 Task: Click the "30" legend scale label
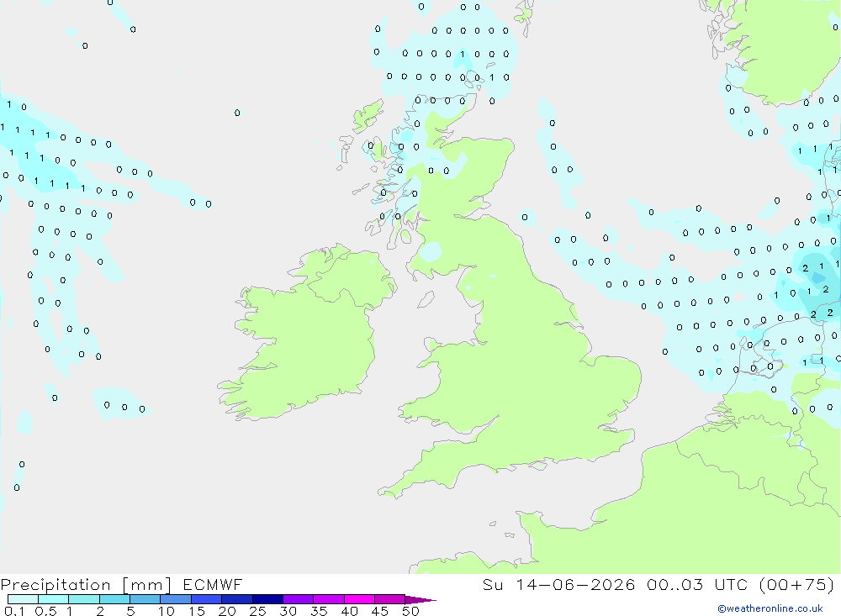click(288, 611)
